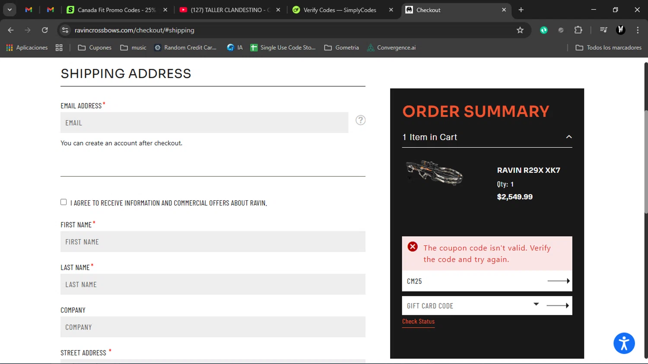The image size is (648, 364).
Task: Close the Canada Fit Promo Codes tab
Action: pos(165,9)
